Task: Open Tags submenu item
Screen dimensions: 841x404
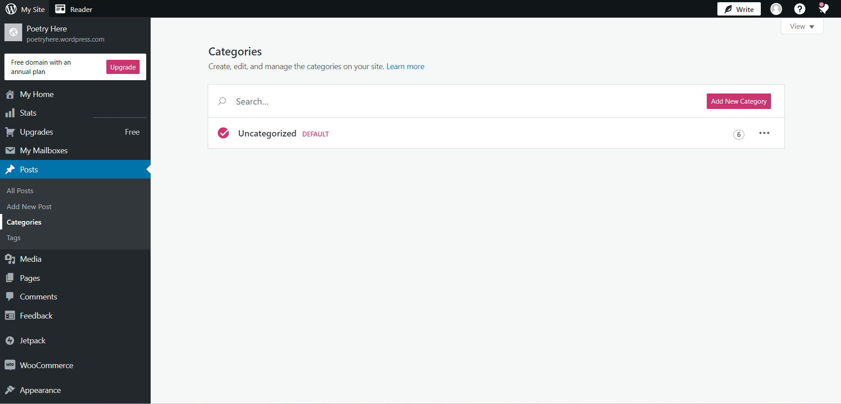Action: click(x=13, y=238)
